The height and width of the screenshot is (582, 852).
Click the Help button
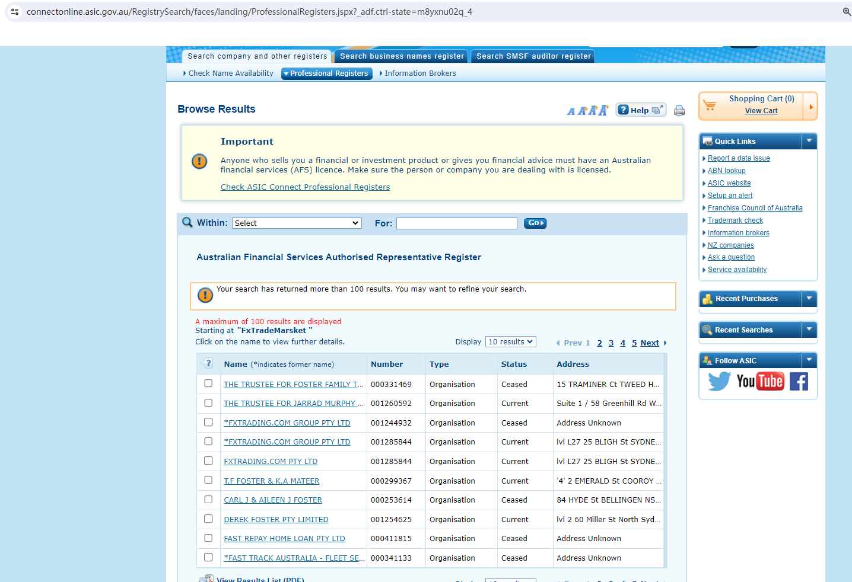point(641,110)
